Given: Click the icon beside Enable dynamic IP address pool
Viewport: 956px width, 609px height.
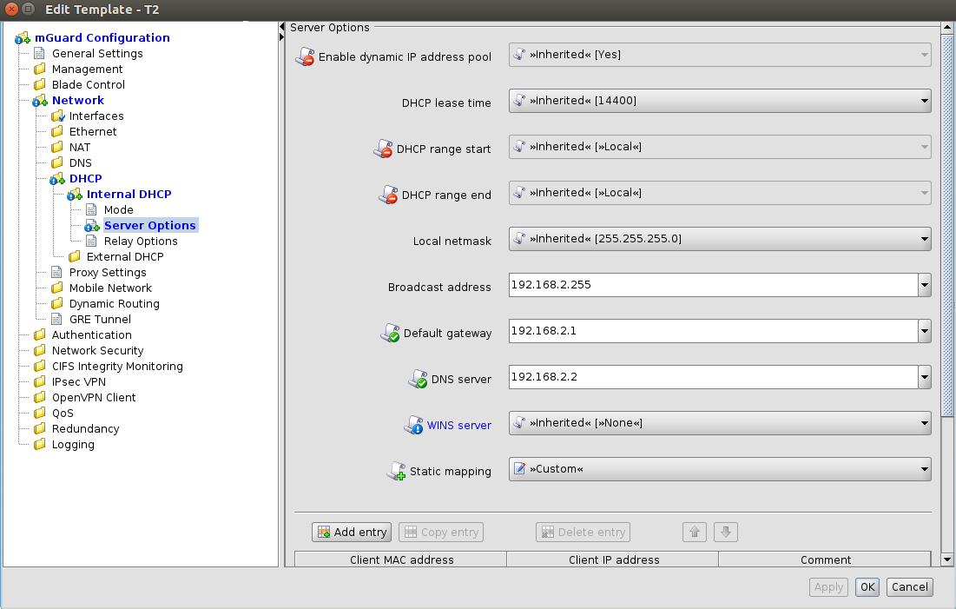Looking at the screenshot, I should (305, 57).
